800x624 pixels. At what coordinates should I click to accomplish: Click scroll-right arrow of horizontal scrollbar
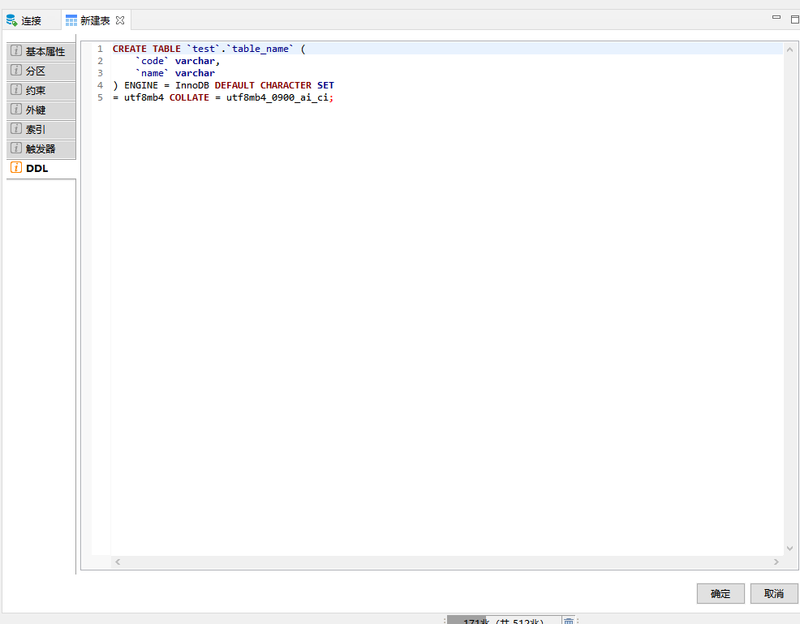(776, 562)
